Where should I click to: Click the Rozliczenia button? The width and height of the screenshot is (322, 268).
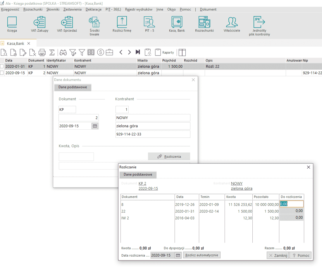[x=169, y=157]
